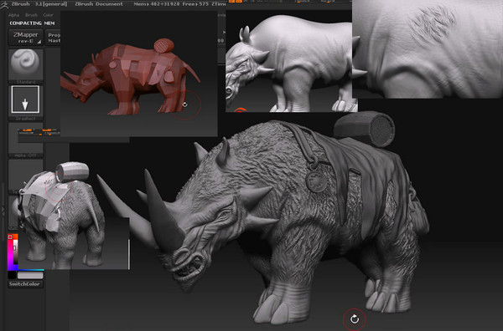
Task: Select the DragRect stroke icon
Action: click(x=25, y=99)
